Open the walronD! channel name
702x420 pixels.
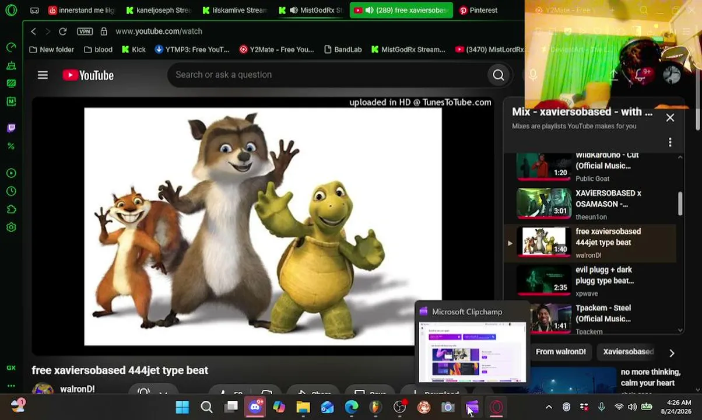77,389
